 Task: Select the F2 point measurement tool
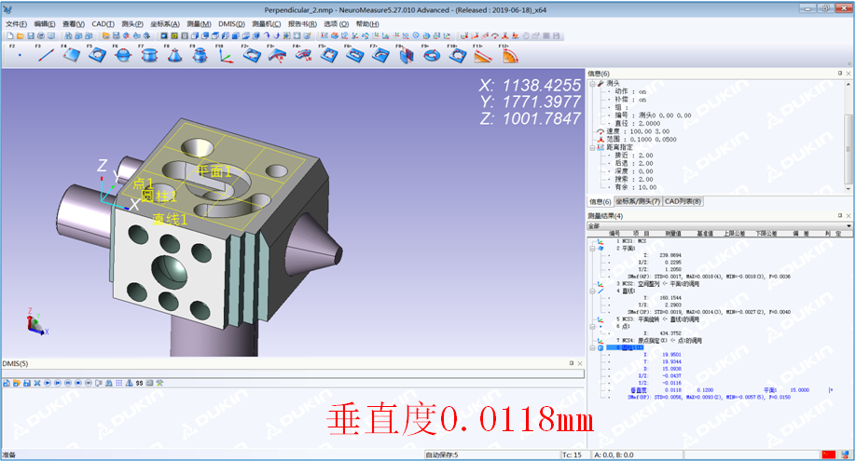pyautogui.click(x=20, y=56)
